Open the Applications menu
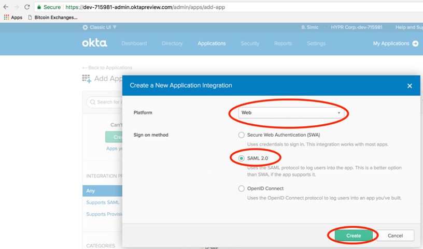The width and height of the screenshot is (423, 249). coord(212,43)
